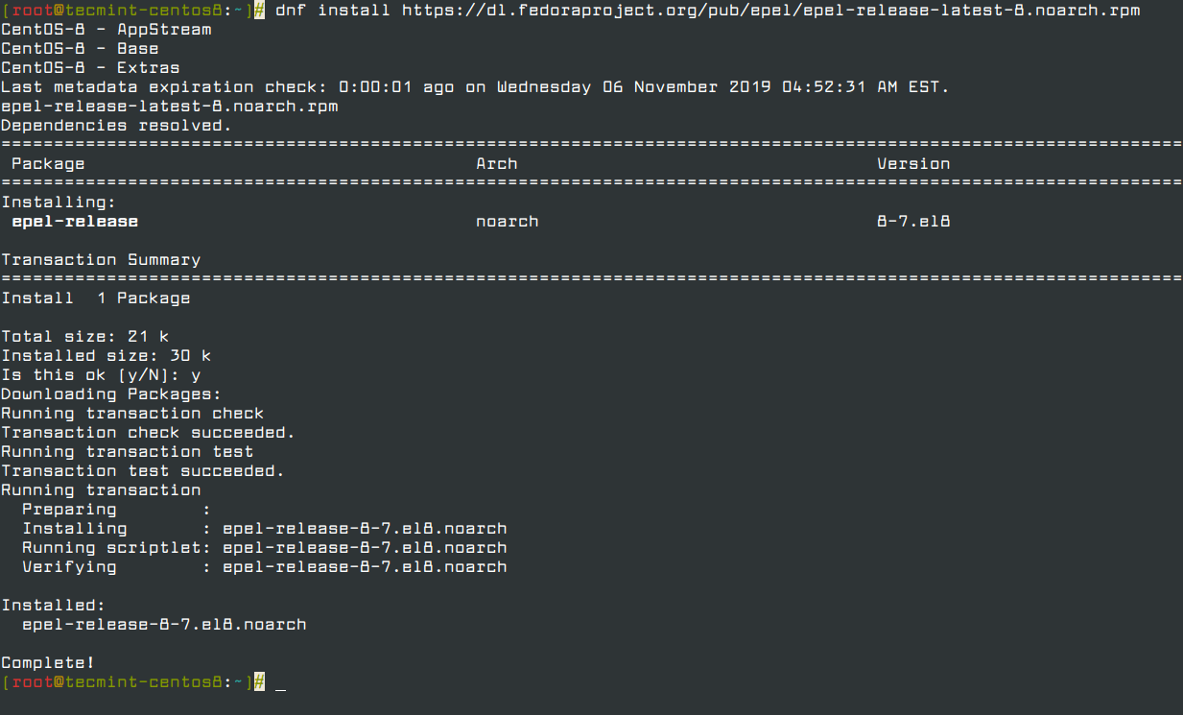The image size is (1183, 715).
Task: Click the "Installed size: 30 k" line
Action: (x=106, y=356)
